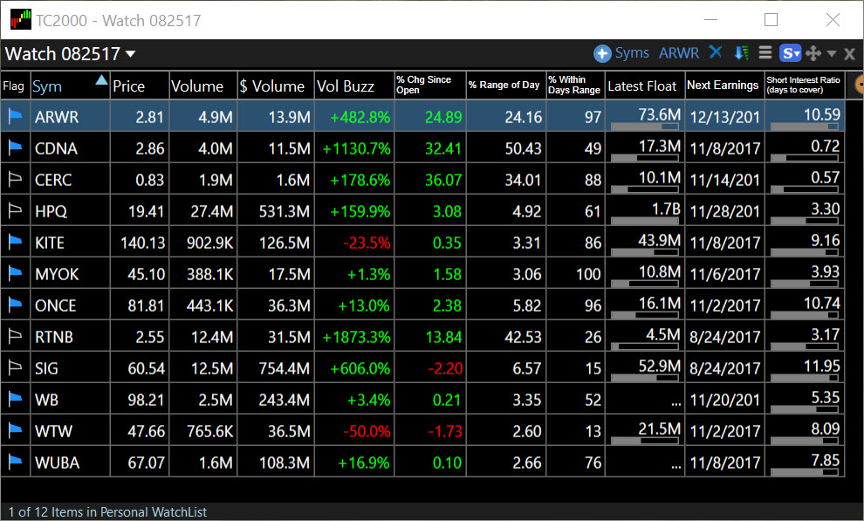Flag the CERC symbol
864x521 pixels.
(x=15, y=179)
